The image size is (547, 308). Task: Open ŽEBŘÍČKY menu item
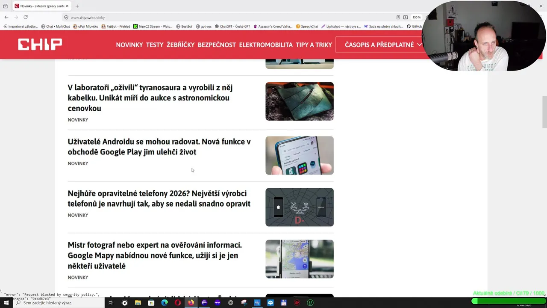pyautogui.click(x=180, y=44)
